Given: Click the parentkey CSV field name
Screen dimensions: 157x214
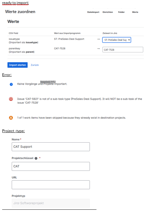Looking at the screenshot, I should click(x=14, y=48).
